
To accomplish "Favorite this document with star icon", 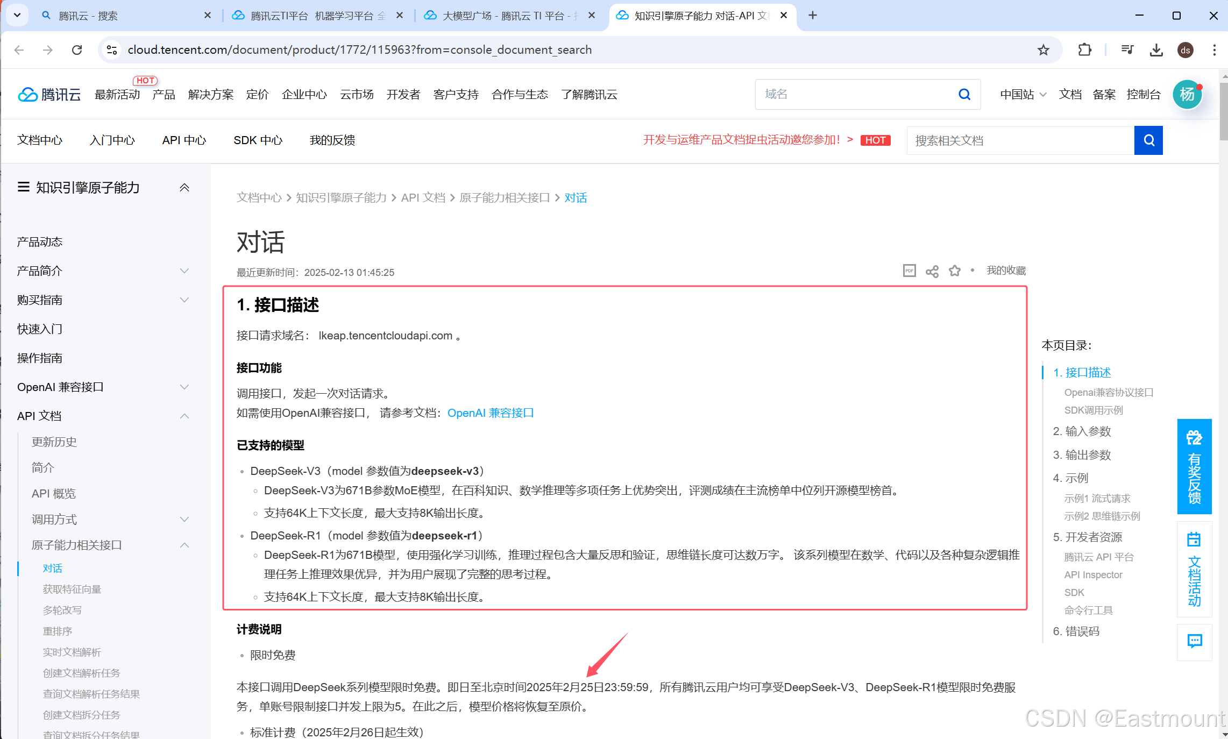I will tap(954, 271).
